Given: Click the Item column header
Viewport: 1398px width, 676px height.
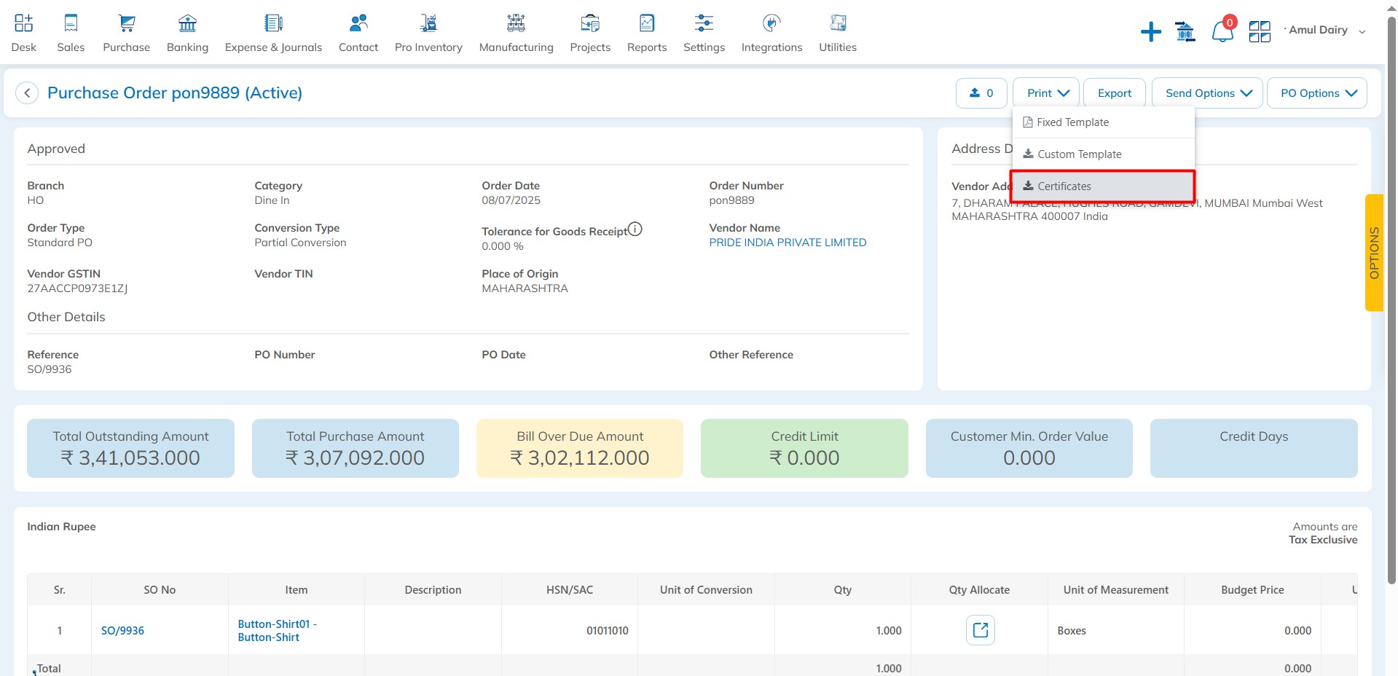Looking at the screenshot, I should [296, 590].
